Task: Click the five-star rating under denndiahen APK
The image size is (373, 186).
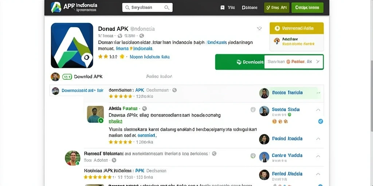Action: click(x=120, y=96)
